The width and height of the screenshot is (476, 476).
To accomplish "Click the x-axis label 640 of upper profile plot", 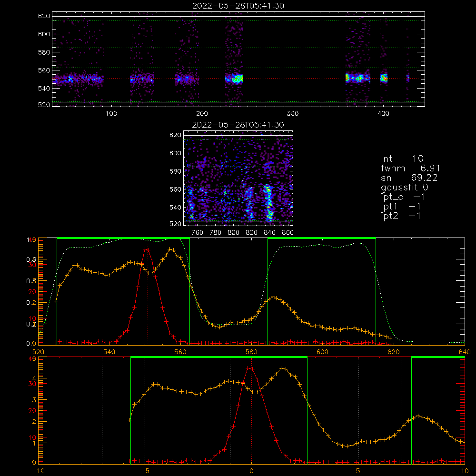I will click(465, 352).
